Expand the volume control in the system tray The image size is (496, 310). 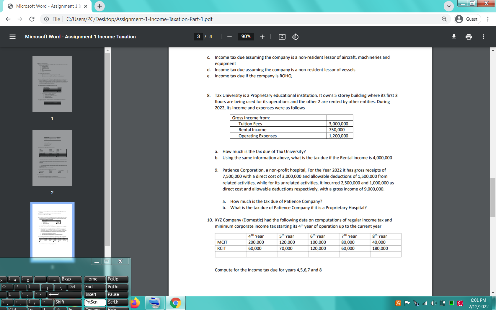tap(434, 303)
